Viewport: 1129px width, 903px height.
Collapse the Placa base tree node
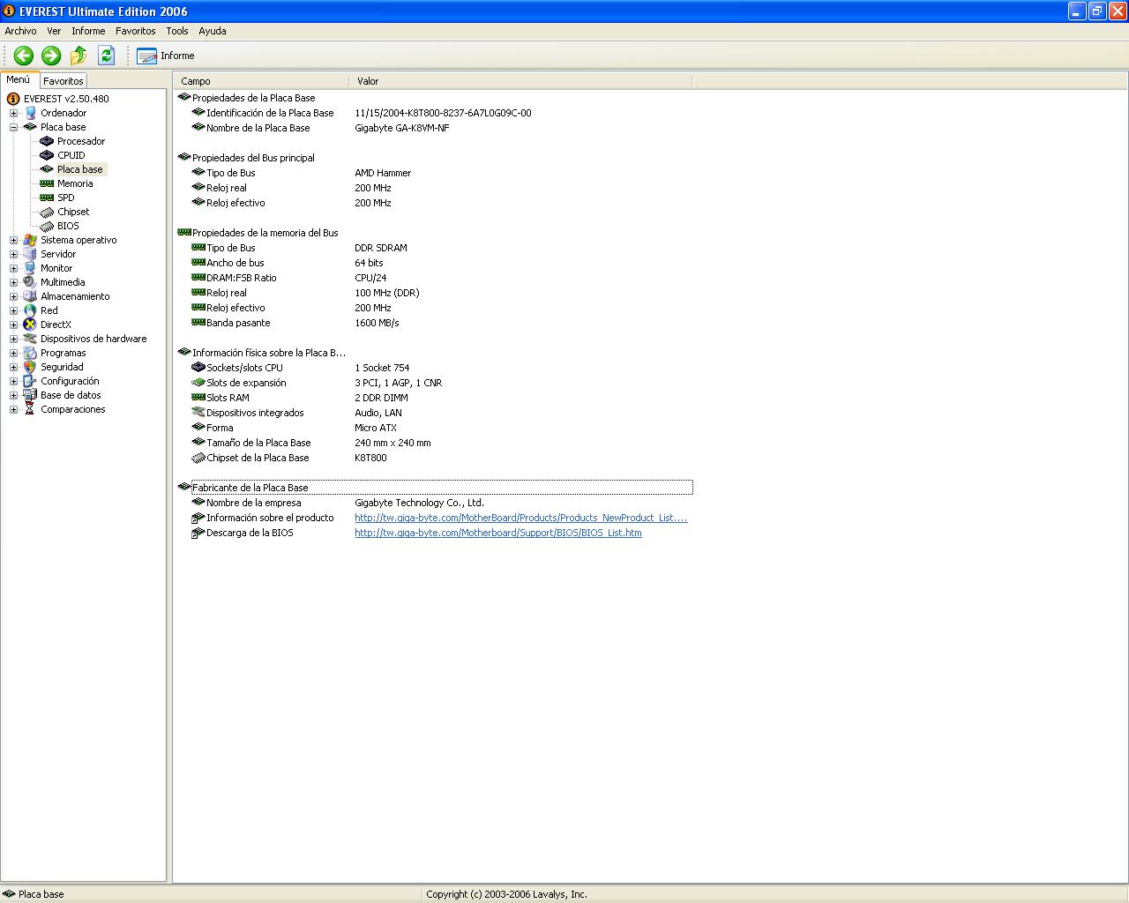click(13, 127)
